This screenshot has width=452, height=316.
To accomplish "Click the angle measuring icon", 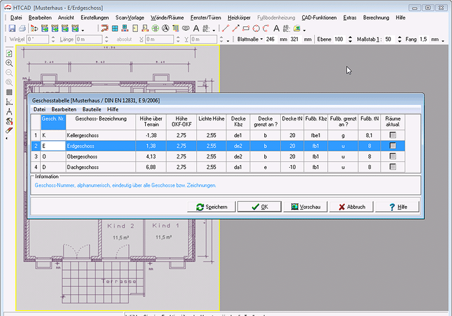I will [9, 102].
